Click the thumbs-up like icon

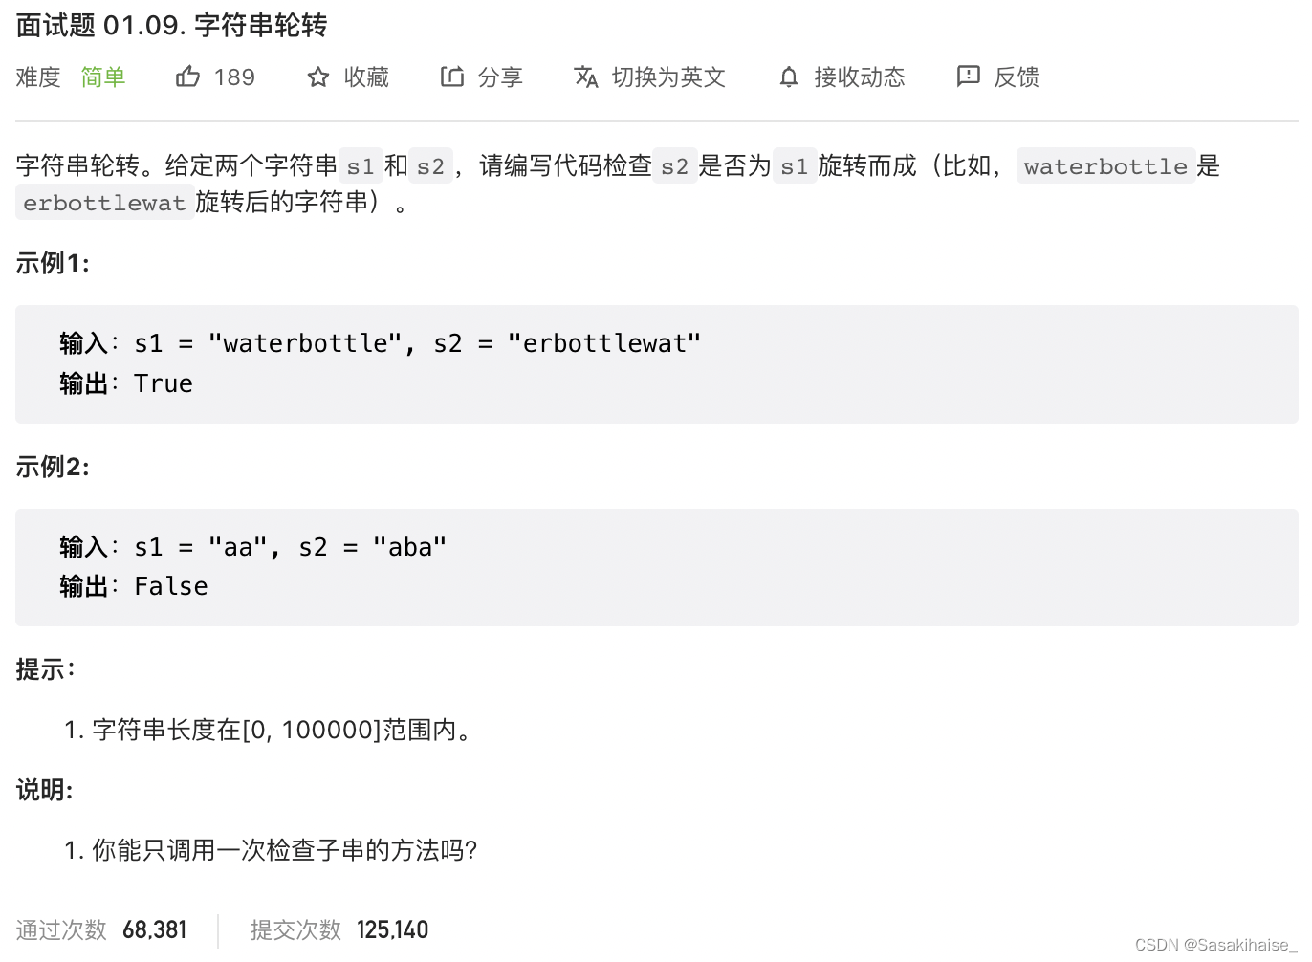(188, 77)
